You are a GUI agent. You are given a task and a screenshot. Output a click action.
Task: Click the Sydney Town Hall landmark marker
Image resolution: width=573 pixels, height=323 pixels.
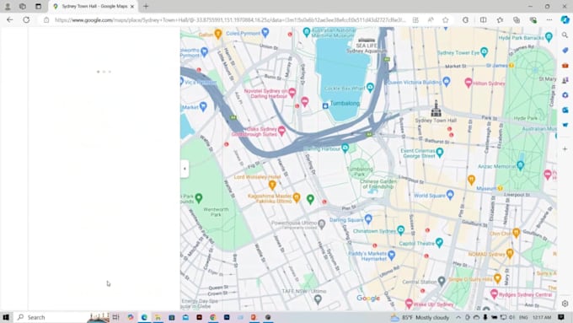[436, 109]
